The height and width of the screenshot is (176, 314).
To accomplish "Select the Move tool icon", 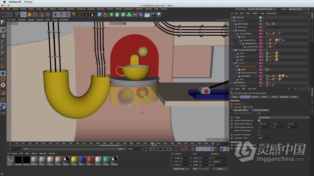I will pos(23,14).
